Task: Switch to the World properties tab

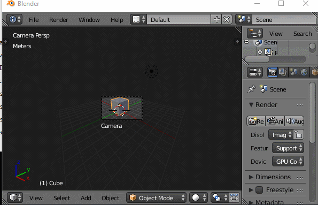Action: tap(304, 72)
